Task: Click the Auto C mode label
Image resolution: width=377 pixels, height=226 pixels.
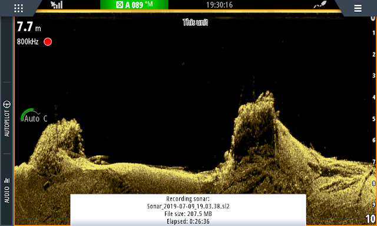Action: (x=35, y=119)
